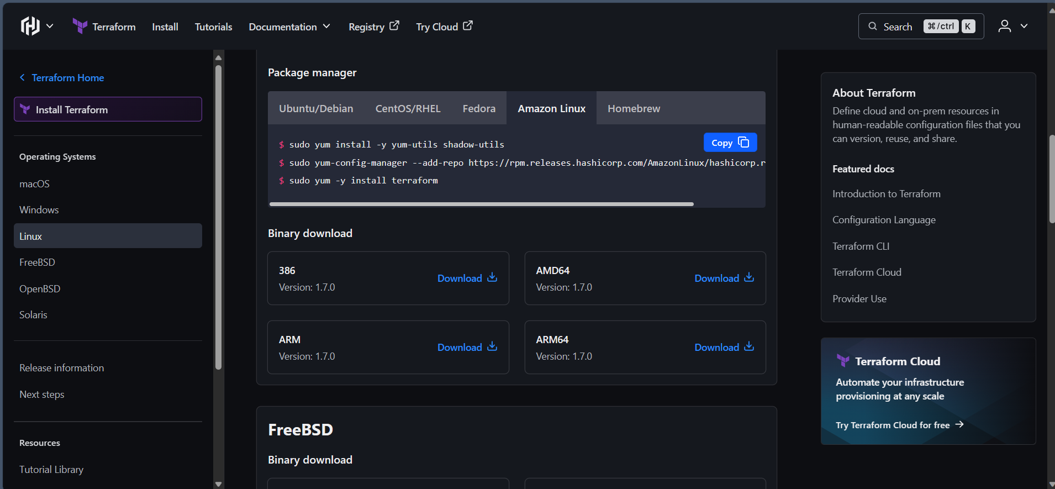Open the Tutorials menu item
The image size is (1055, 489).
click(x=213, y=27)
